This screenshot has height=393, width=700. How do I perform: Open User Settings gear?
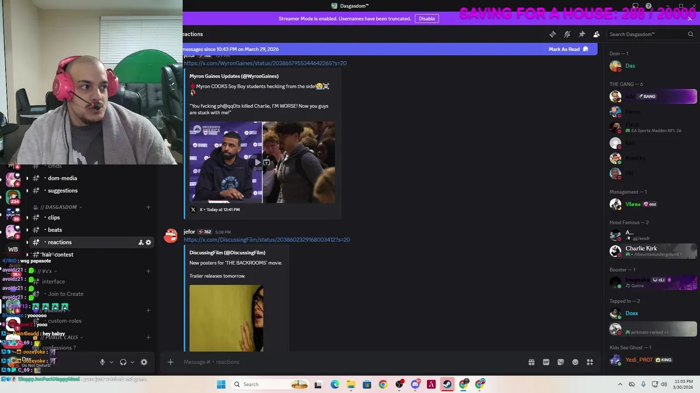click(x=144, y=362)
